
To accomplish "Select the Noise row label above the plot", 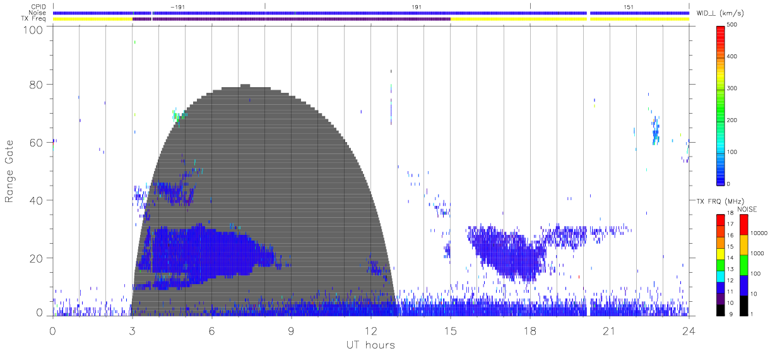I will tap(38, 13).
